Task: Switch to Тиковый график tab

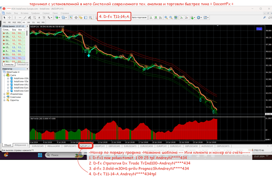Action: [x=22, y=65]
